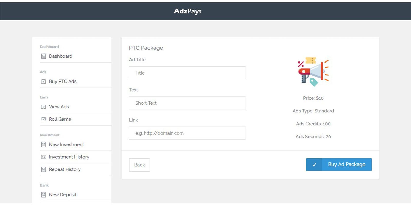411x205 pixels.
Task: Click the Dashboard sidebar icon
Action: [x=44, y=56]
